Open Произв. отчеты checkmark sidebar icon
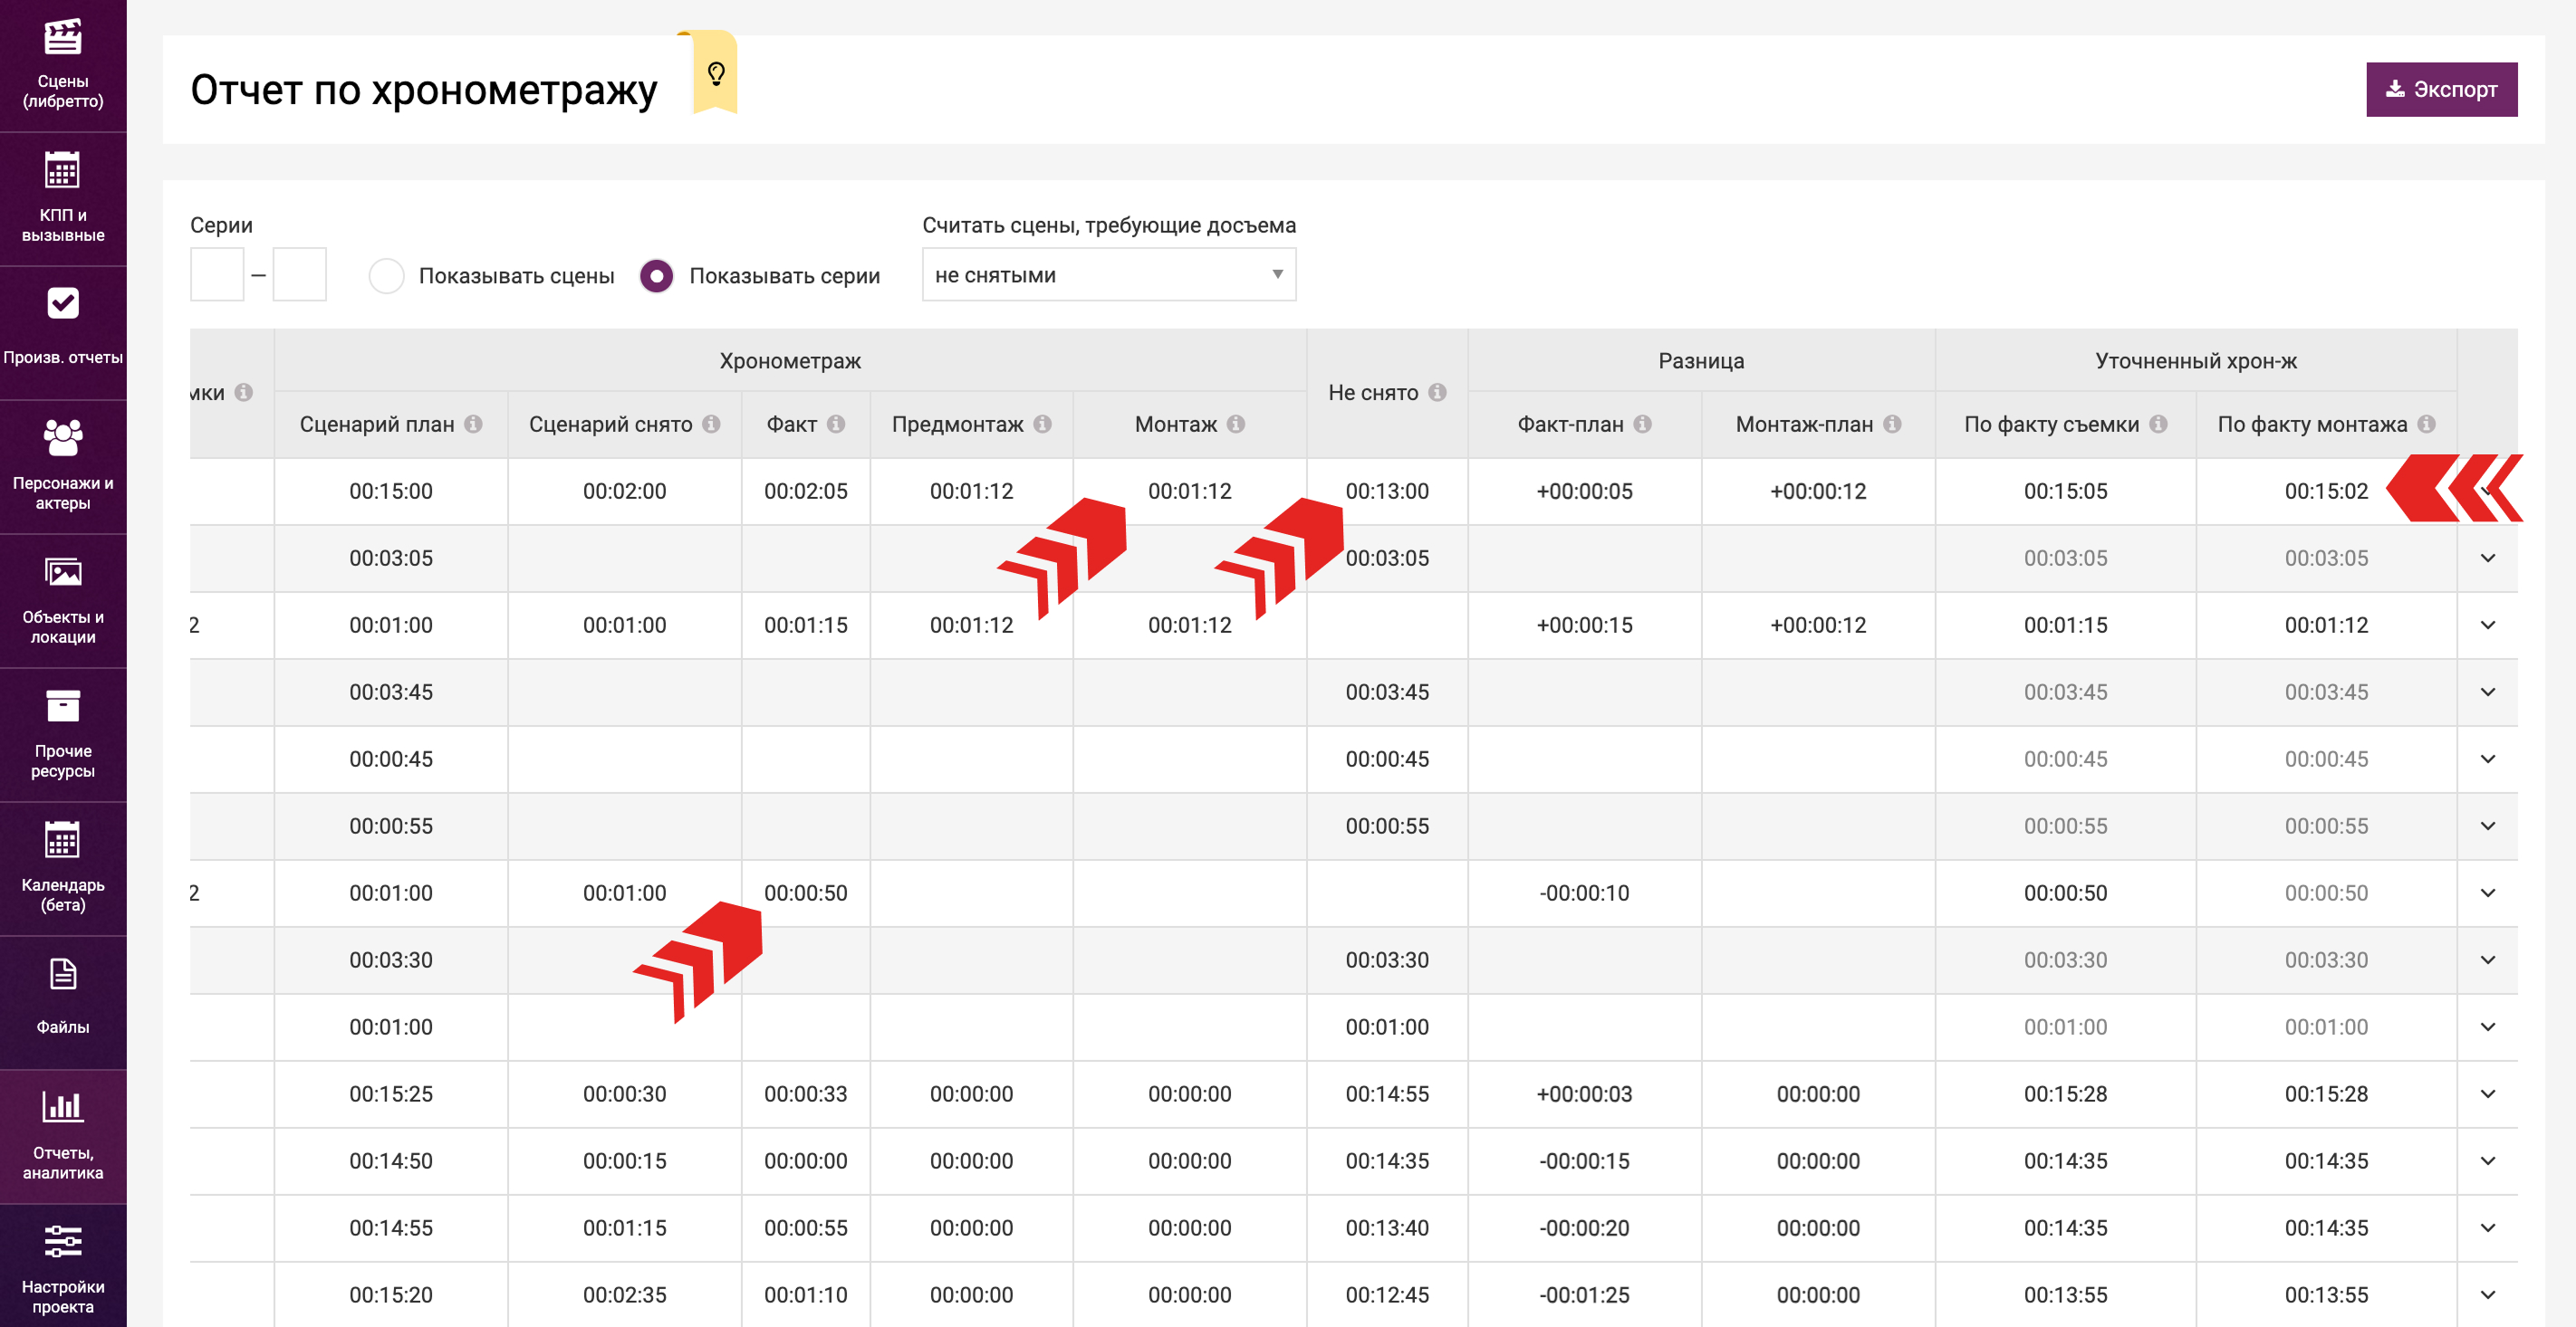The width and height of the screenshot is (2576, 1327). (63, 304)
